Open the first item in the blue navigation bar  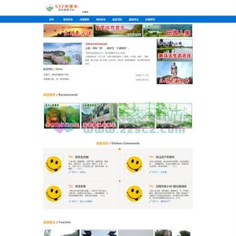click(x=51, y=19)
